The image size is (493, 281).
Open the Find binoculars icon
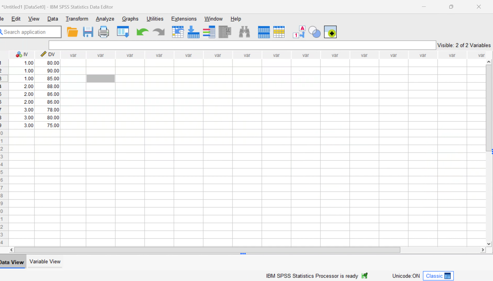[244, 32]
